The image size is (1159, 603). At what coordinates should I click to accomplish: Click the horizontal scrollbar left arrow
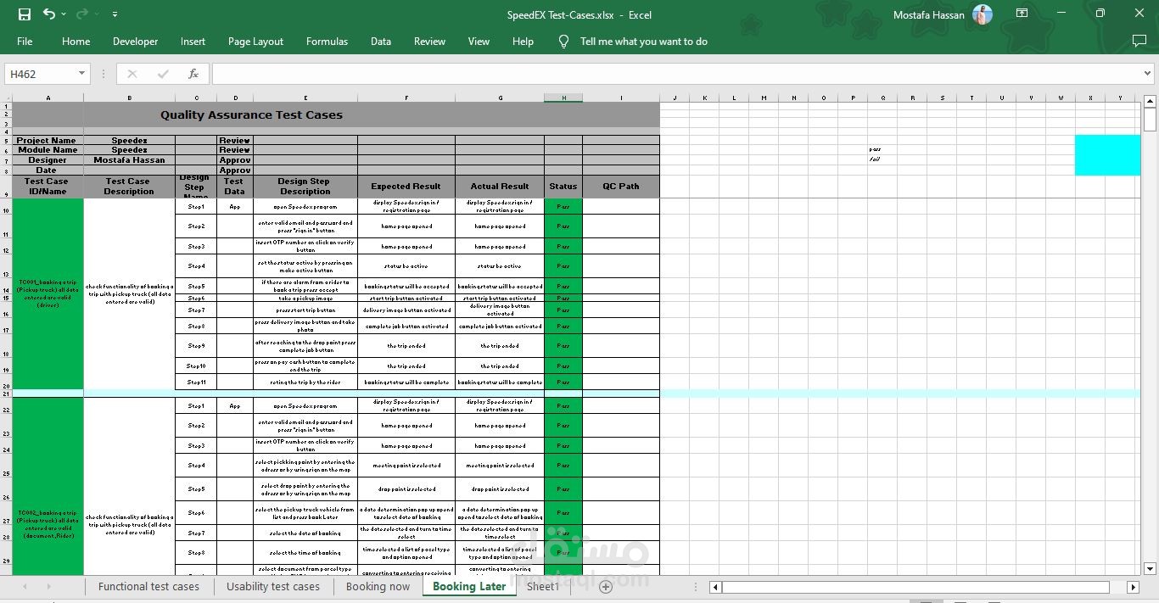point(715,587)
